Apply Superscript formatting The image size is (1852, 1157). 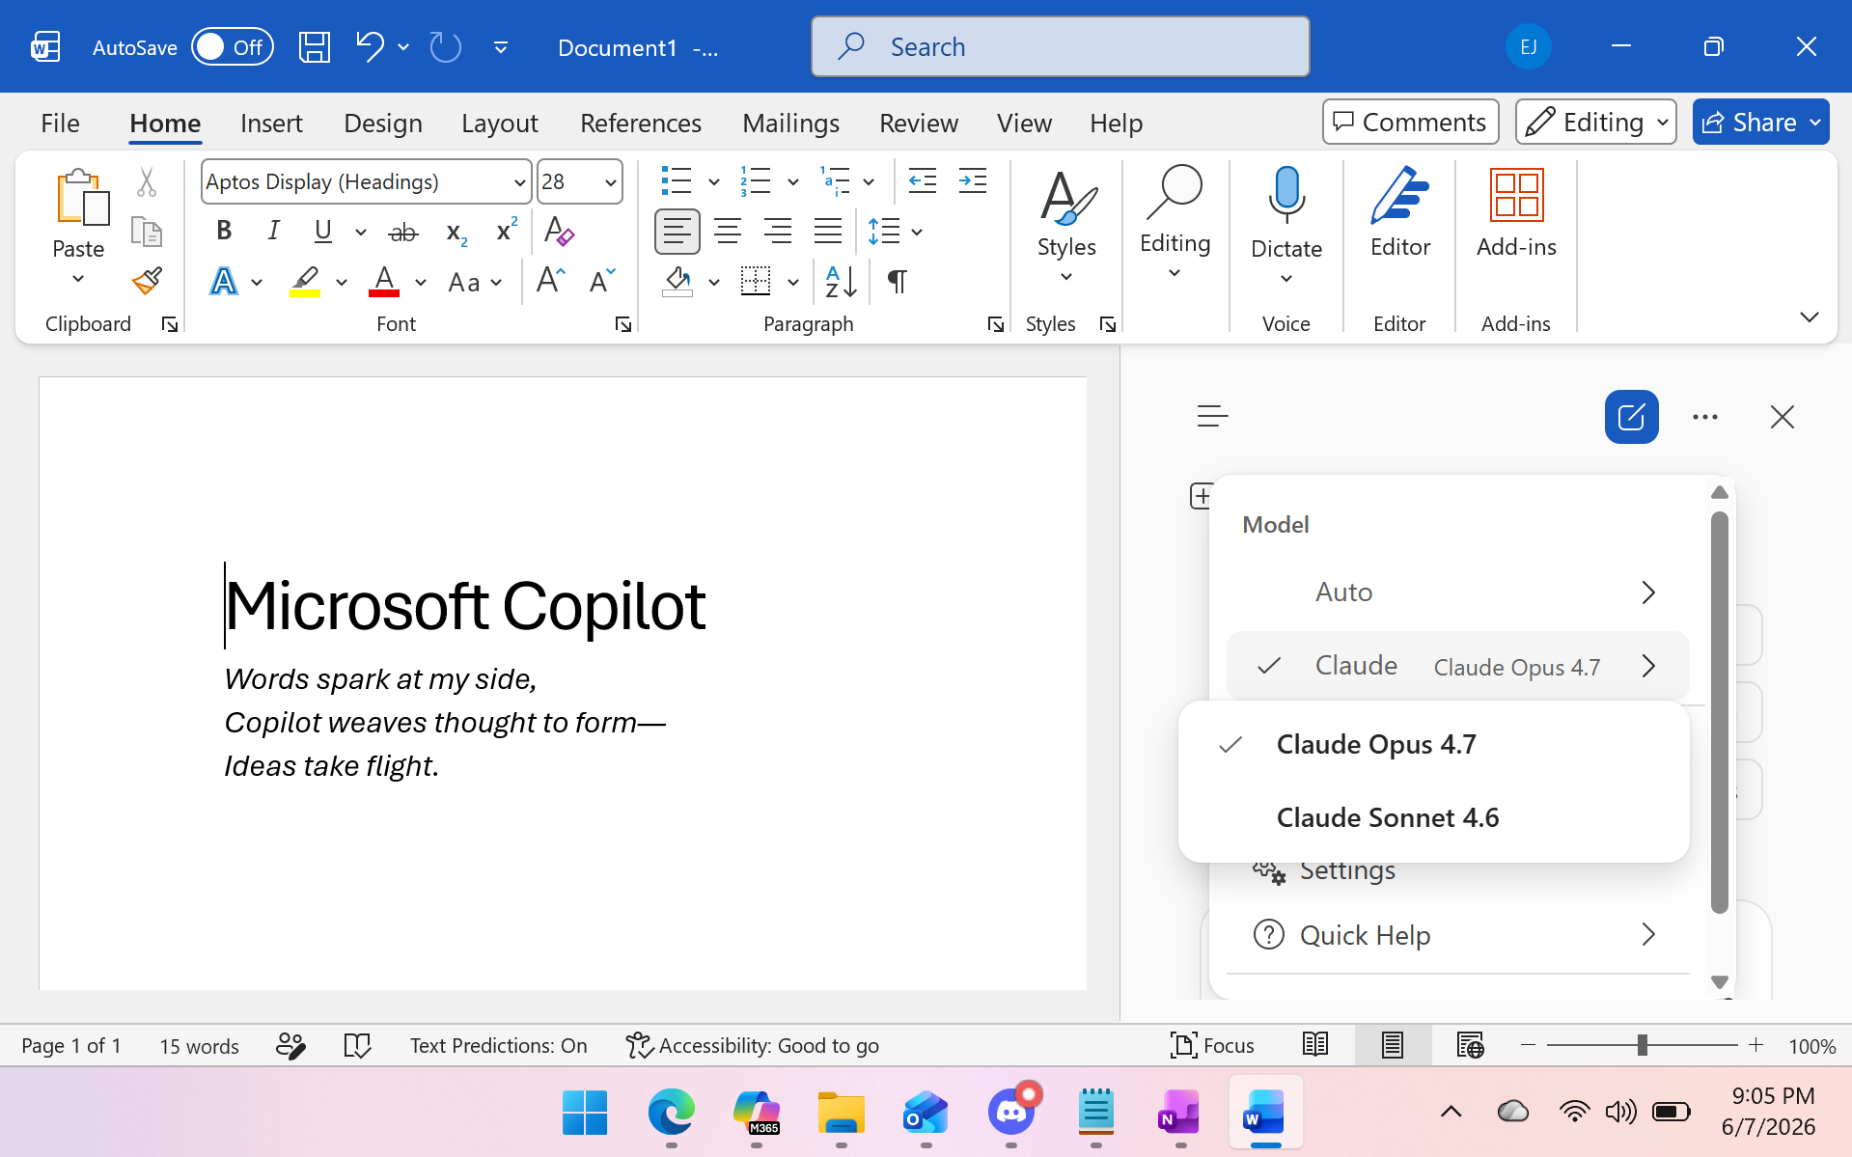point(507,232)
